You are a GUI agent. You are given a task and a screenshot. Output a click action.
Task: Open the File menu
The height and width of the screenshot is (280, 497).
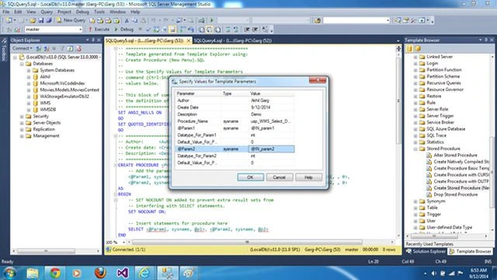pos(6,12)
